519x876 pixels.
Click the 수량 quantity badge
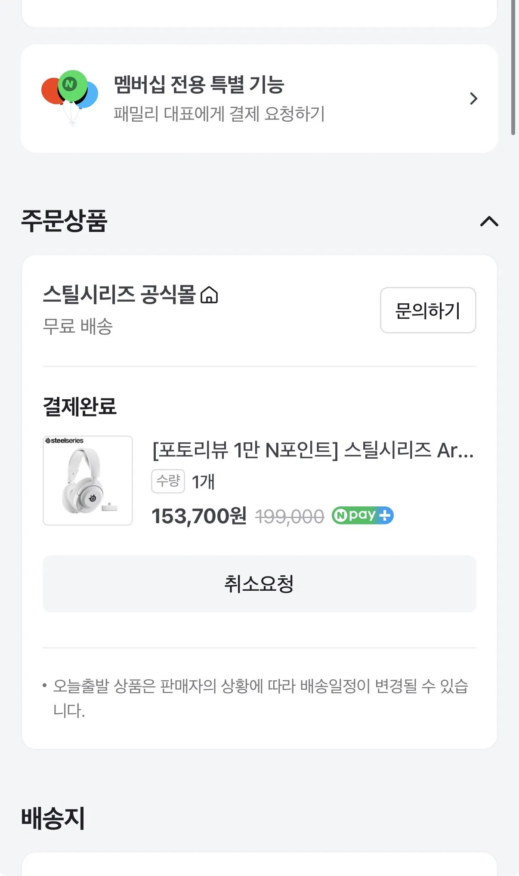168,481
